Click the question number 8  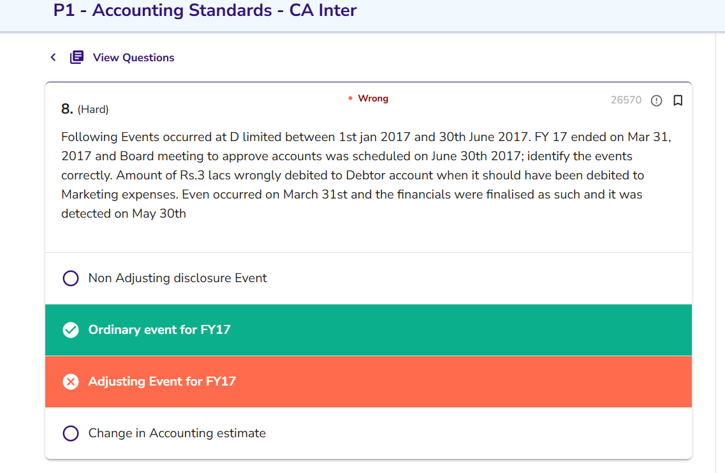[x=67, y=109]
